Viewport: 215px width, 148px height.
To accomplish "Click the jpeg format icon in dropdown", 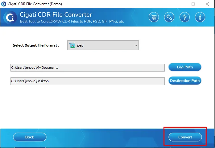I will (x=72, y=45).
